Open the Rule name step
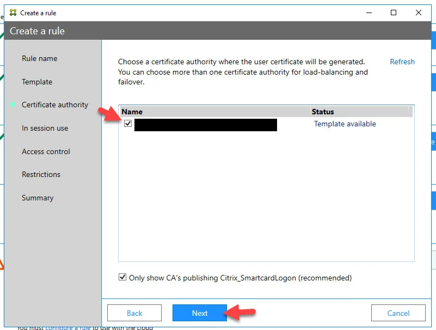436x330 pixels. 40,58
